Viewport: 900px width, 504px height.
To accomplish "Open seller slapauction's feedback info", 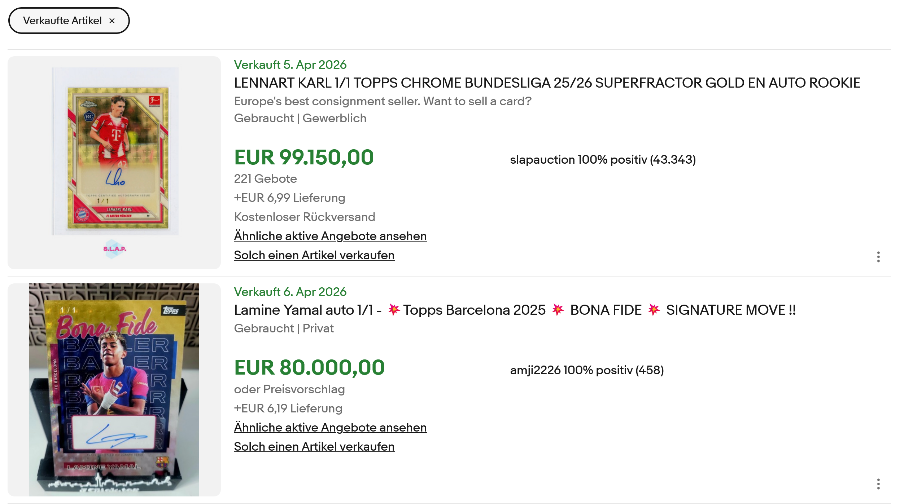I will (x=603, y=159).
